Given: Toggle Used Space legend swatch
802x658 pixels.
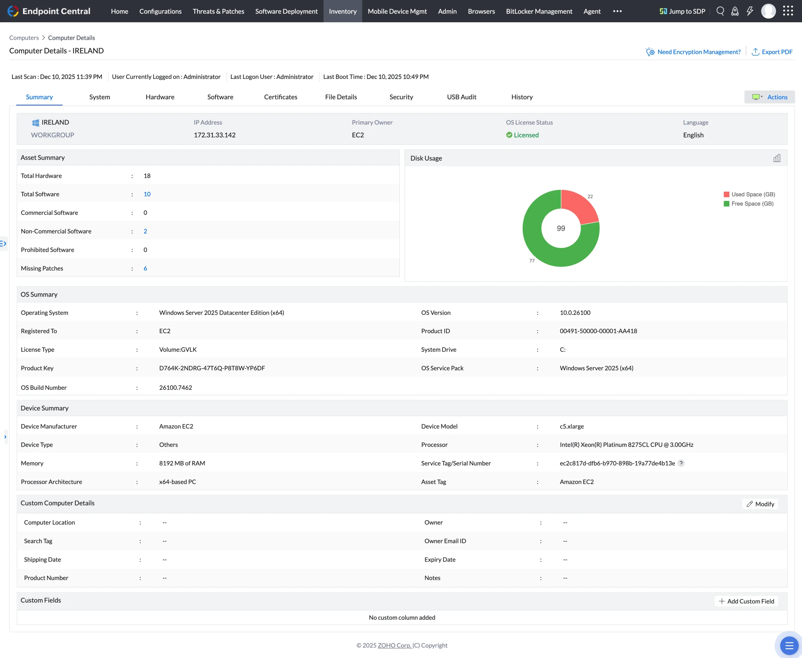Looking at the screenshot, I should pos(726,194).
